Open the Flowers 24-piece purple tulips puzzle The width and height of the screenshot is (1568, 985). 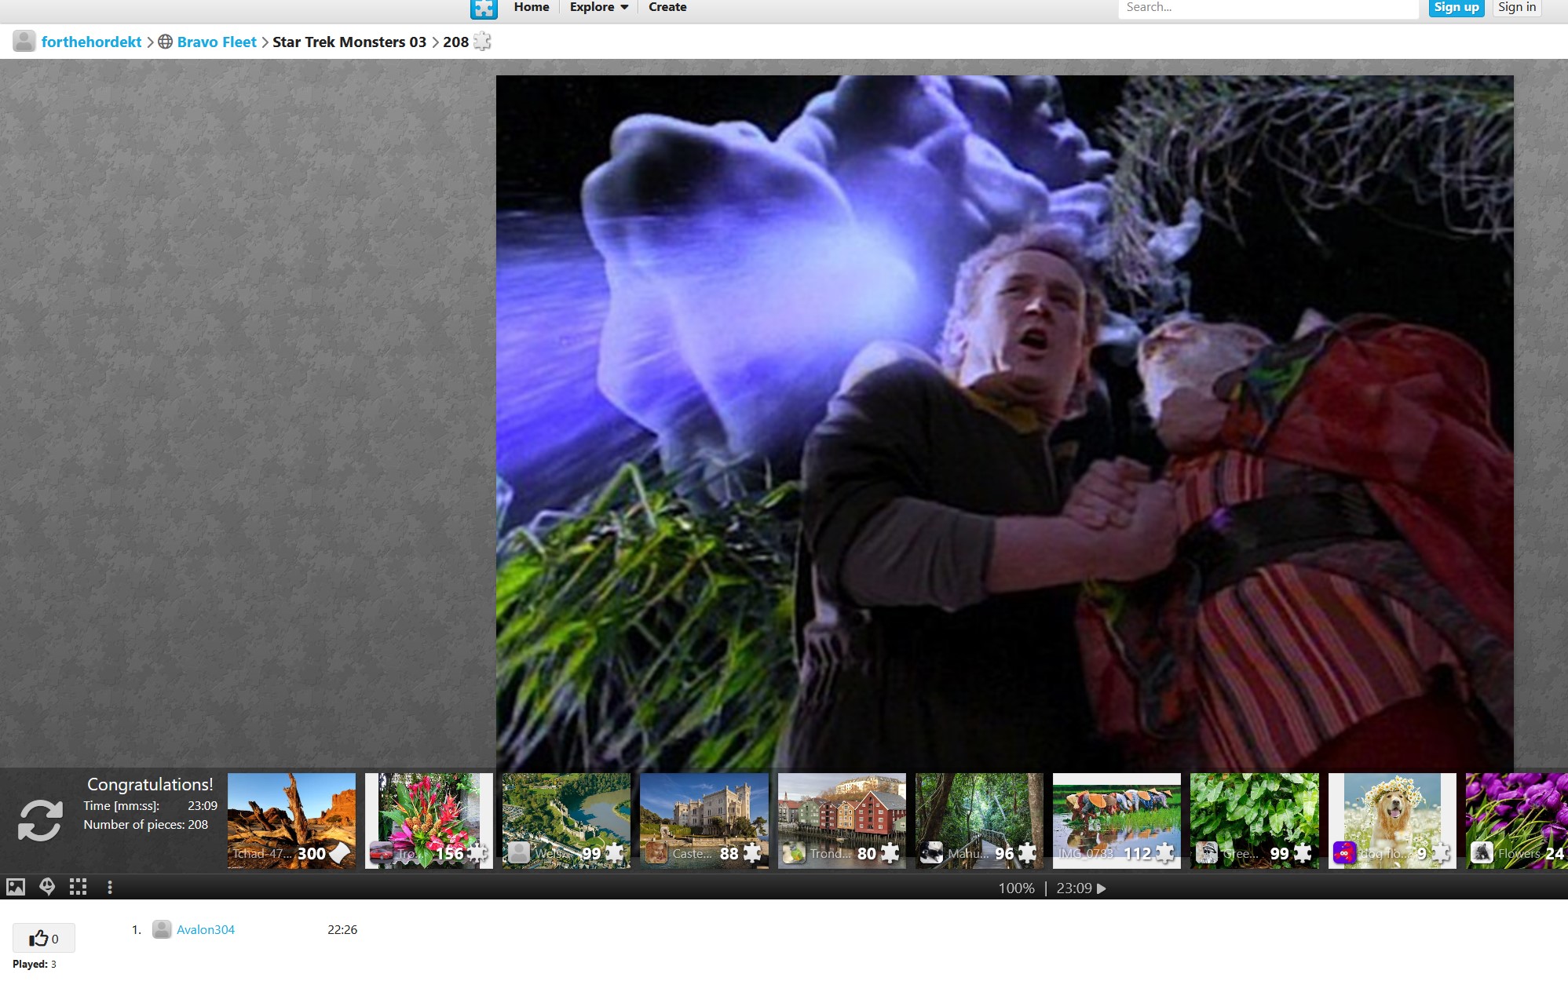pos(1517,820)
